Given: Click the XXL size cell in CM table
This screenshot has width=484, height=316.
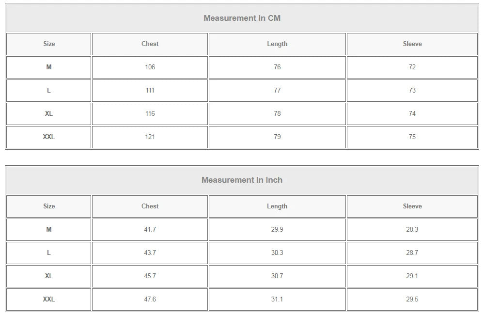Looking at the screenshot, I should 49,137.
